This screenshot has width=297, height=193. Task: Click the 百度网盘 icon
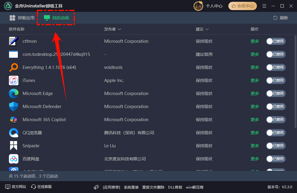(14, 159)
